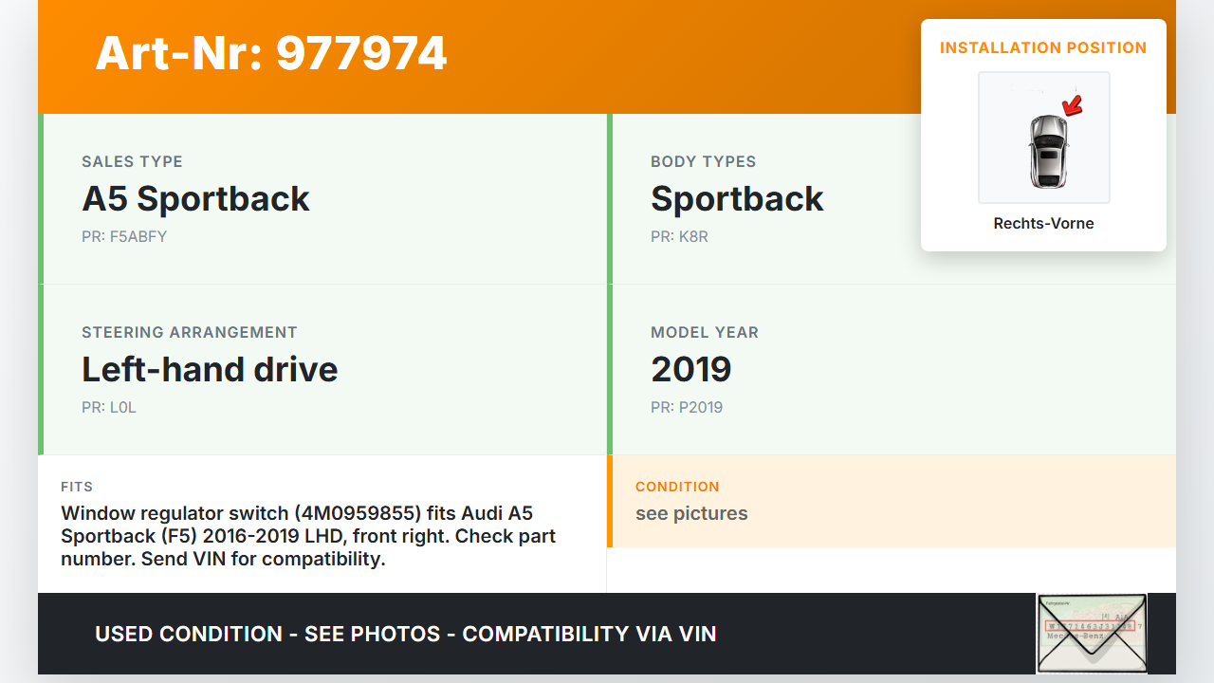
Task: Click the PR: L0L code
Action: click(x=110, y=407)
